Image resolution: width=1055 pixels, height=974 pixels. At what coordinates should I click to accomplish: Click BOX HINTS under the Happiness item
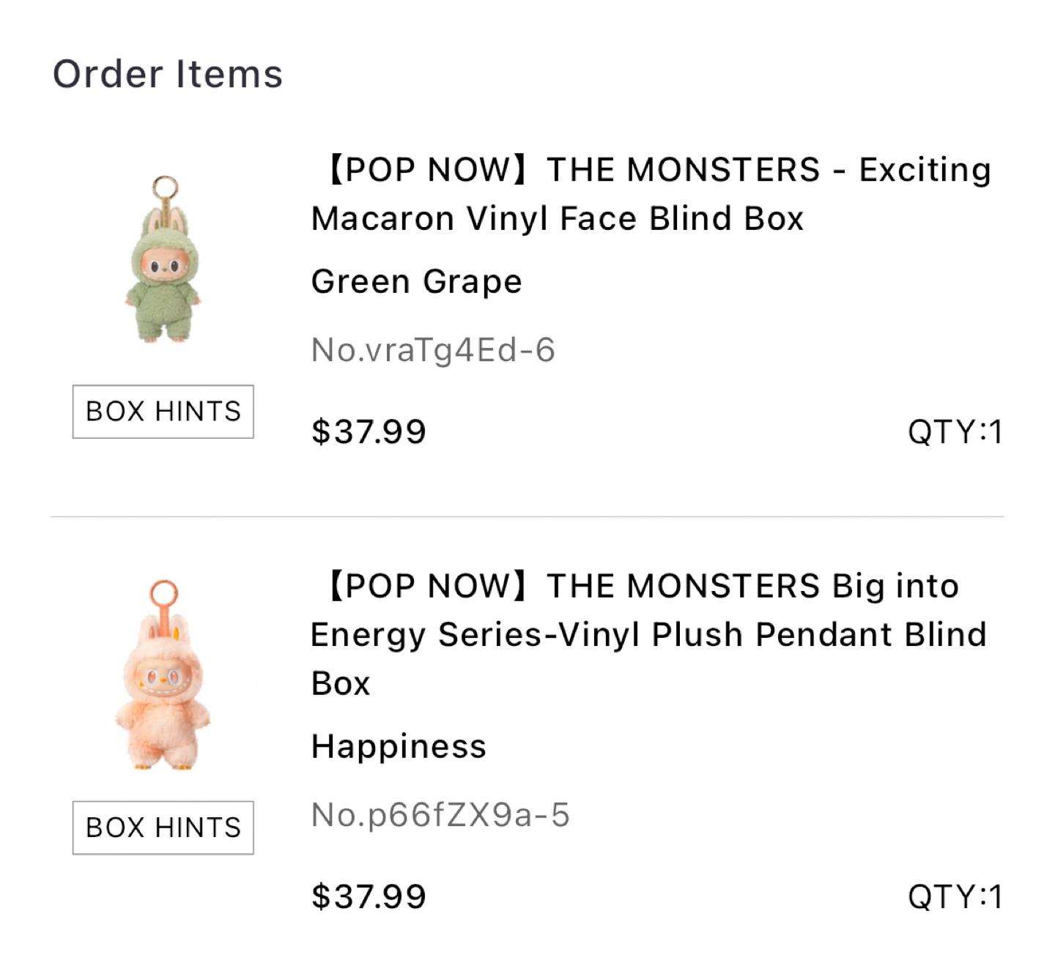pyautogui.click(x=163, y=828)
